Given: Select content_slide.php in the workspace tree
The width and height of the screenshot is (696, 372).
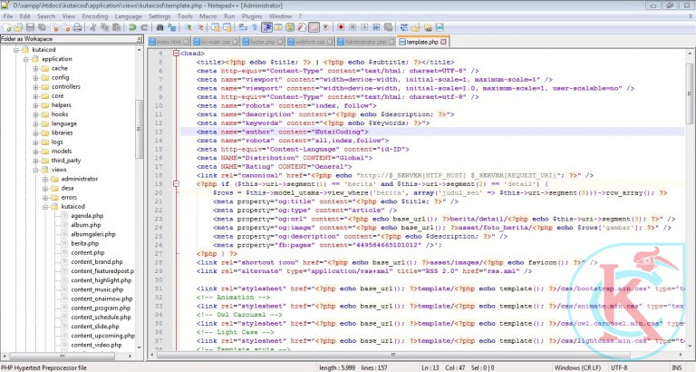Looking at the screenshot, I should pyautogui.click(x=94, y=326).
